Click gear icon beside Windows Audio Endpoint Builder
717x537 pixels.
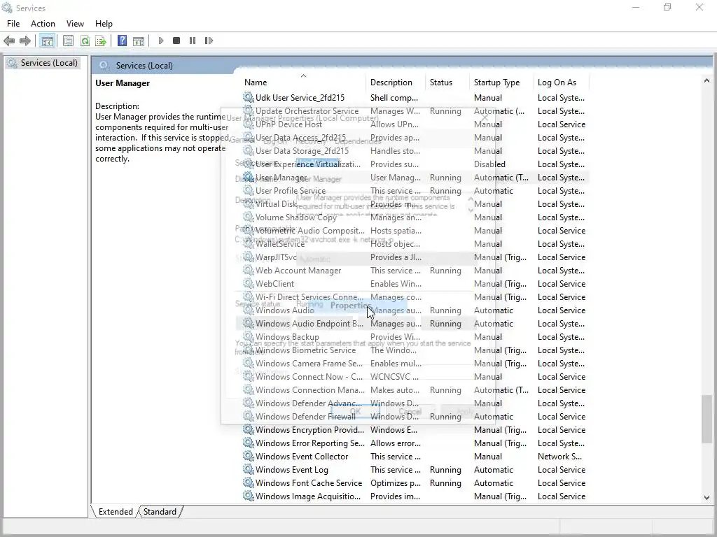click(x=249, y=323)
